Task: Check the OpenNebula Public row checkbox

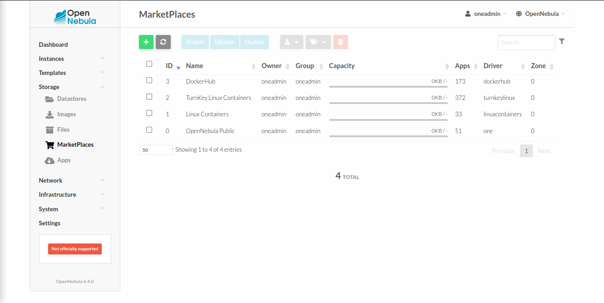Action: click(149, 130)
